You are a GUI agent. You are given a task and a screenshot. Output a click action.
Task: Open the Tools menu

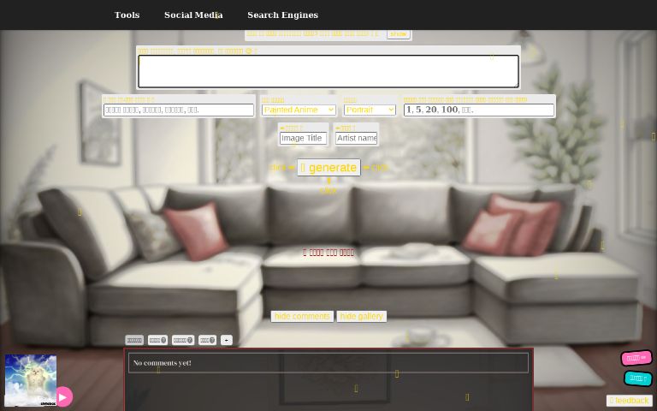[x=127, y=15]
